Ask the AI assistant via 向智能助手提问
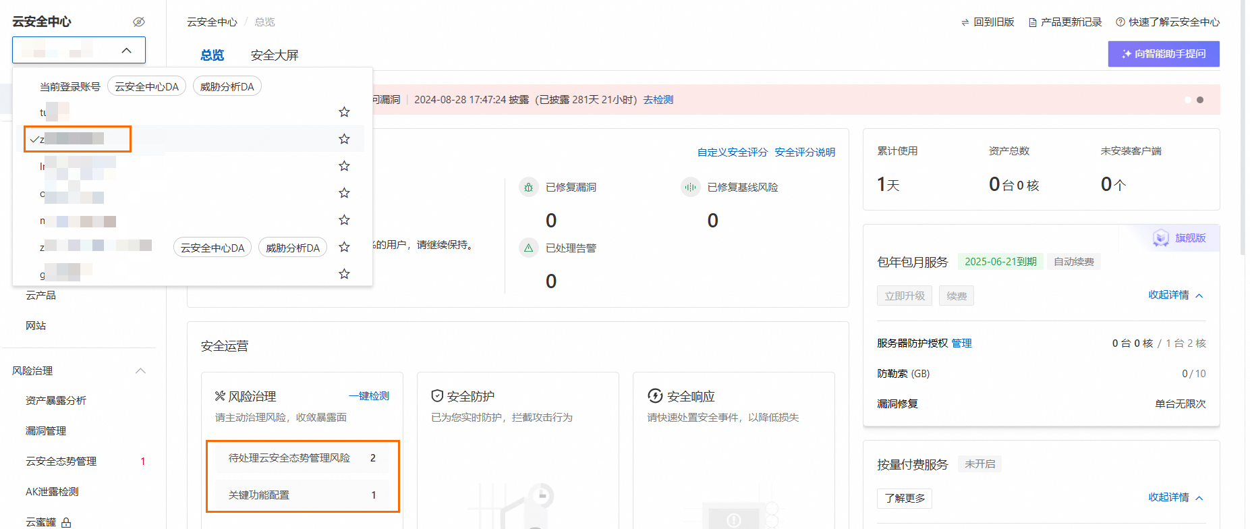This screenshot has height=529, width=1250. tap(1164, 54)
